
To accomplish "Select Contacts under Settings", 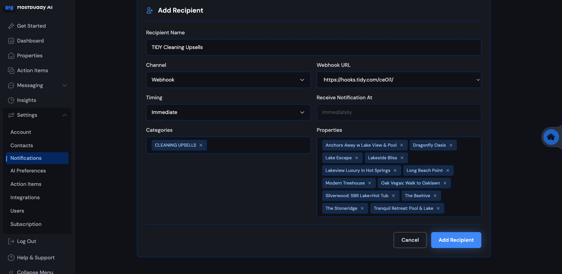I will click(x=21, y=145).
